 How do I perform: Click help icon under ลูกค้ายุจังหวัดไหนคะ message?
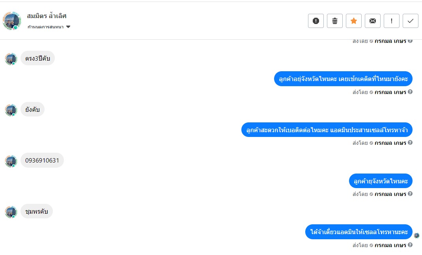coord(410,194)
